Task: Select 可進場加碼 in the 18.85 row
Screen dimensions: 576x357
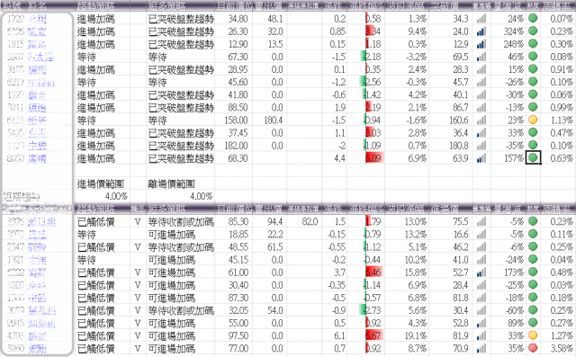Action: [x=171, y=235]
